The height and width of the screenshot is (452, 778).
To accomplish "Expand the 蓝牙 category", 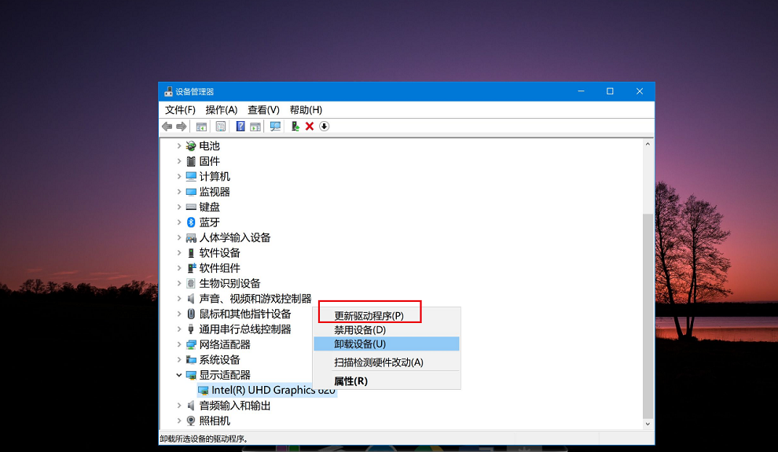I will (x=179, y=222).
